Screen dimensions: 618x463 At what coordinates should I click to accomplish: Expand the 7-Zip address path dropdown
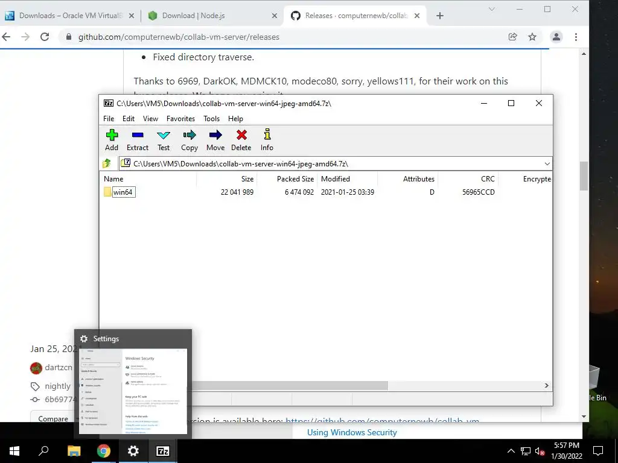click(x=547, y=164)
